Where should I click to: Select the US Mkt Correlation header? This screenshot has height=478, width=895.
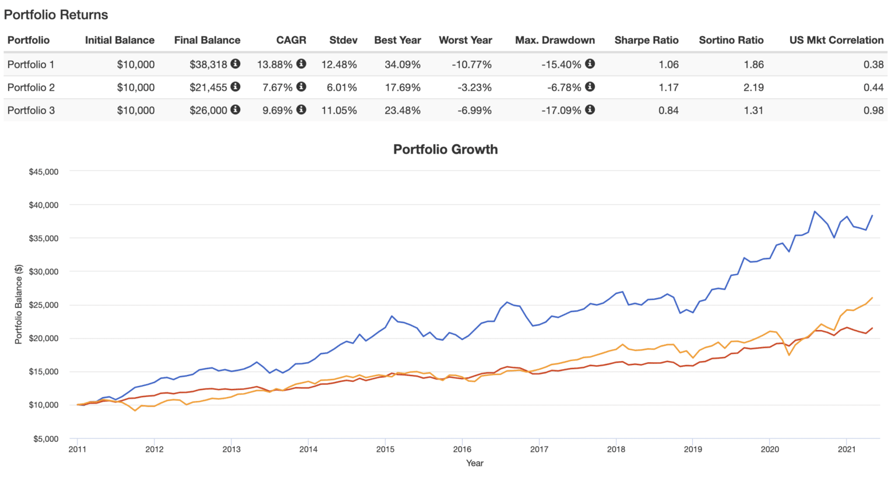click(x=837, y=40)
